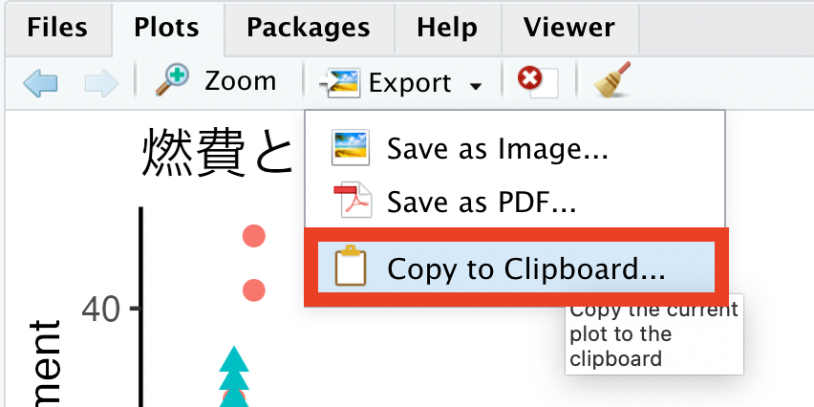
Task: Switch to the Help tab
Action: [x=447, y=28]
